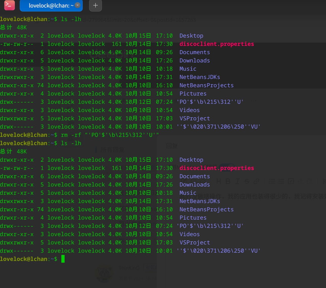
Task: Click the faint bullet list icon in background
Action: (272, 181)
